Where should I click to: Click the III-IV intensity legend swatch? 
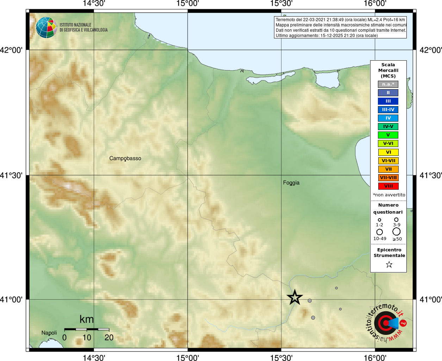(x=388, y=110)
